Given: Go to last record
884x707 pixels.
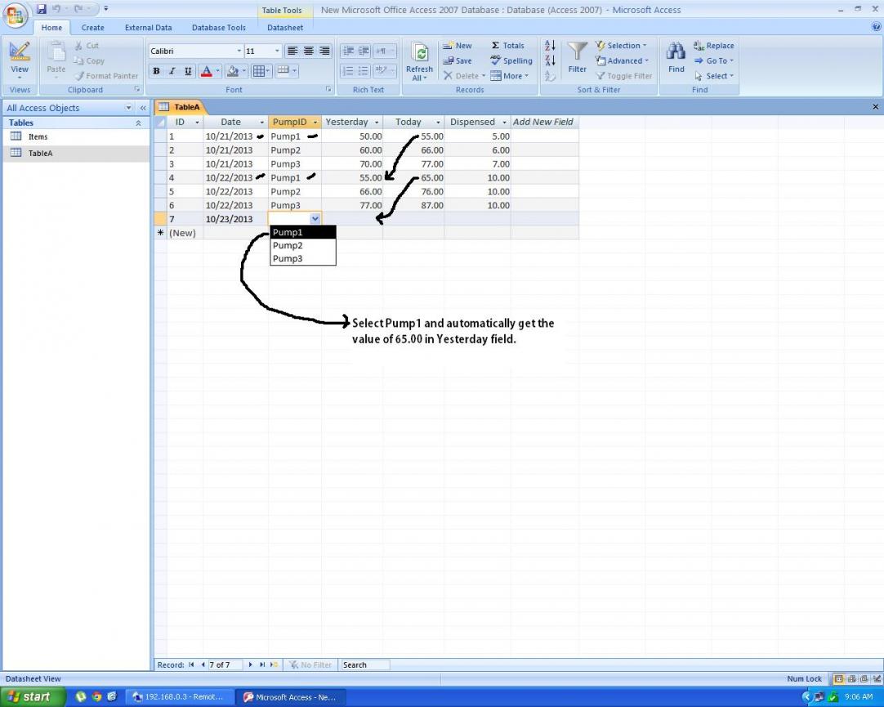Looking at the screenshot, I should (262, 665).
